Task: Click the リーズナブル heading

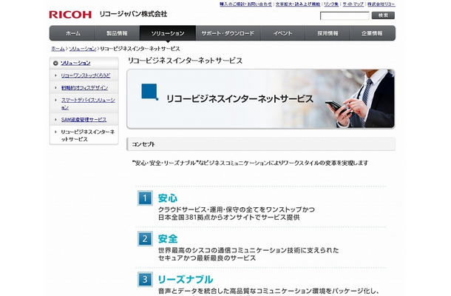Action: click(x=186, y=279)
